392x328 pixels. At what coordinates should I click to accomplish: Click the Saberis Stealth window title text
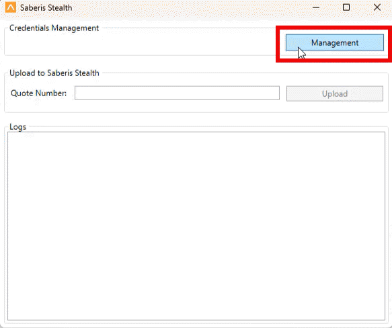(46, 8)
